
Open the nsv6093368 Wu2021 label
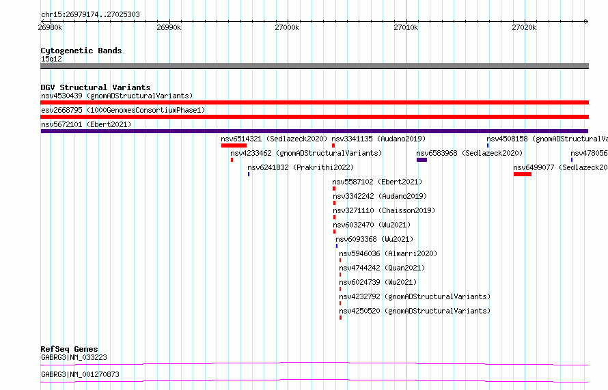tap(374, 239)
